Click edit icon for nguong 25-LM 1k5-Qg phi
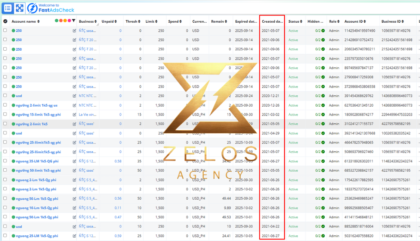Image resolution: width=420 pixels, height=241 pixels. 74,236
